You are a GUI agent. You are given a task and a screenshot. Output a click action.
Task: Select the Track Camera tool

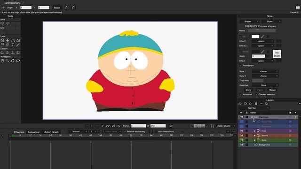click(2, 53)
